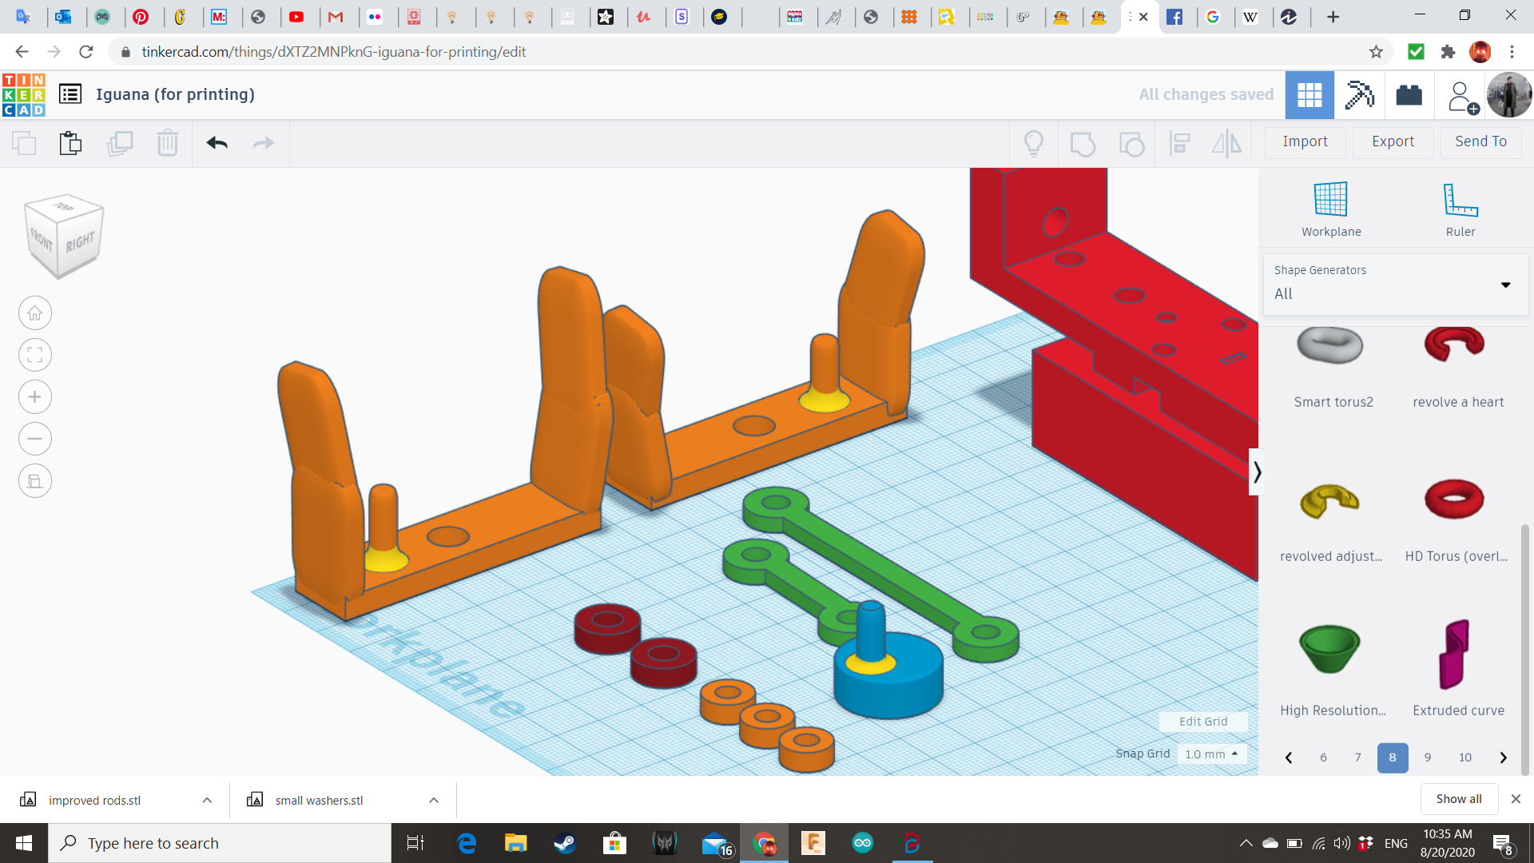This screenshot has height=863, width=1534.
Task: Select the Ruler tool
Action: [1460, 200]
